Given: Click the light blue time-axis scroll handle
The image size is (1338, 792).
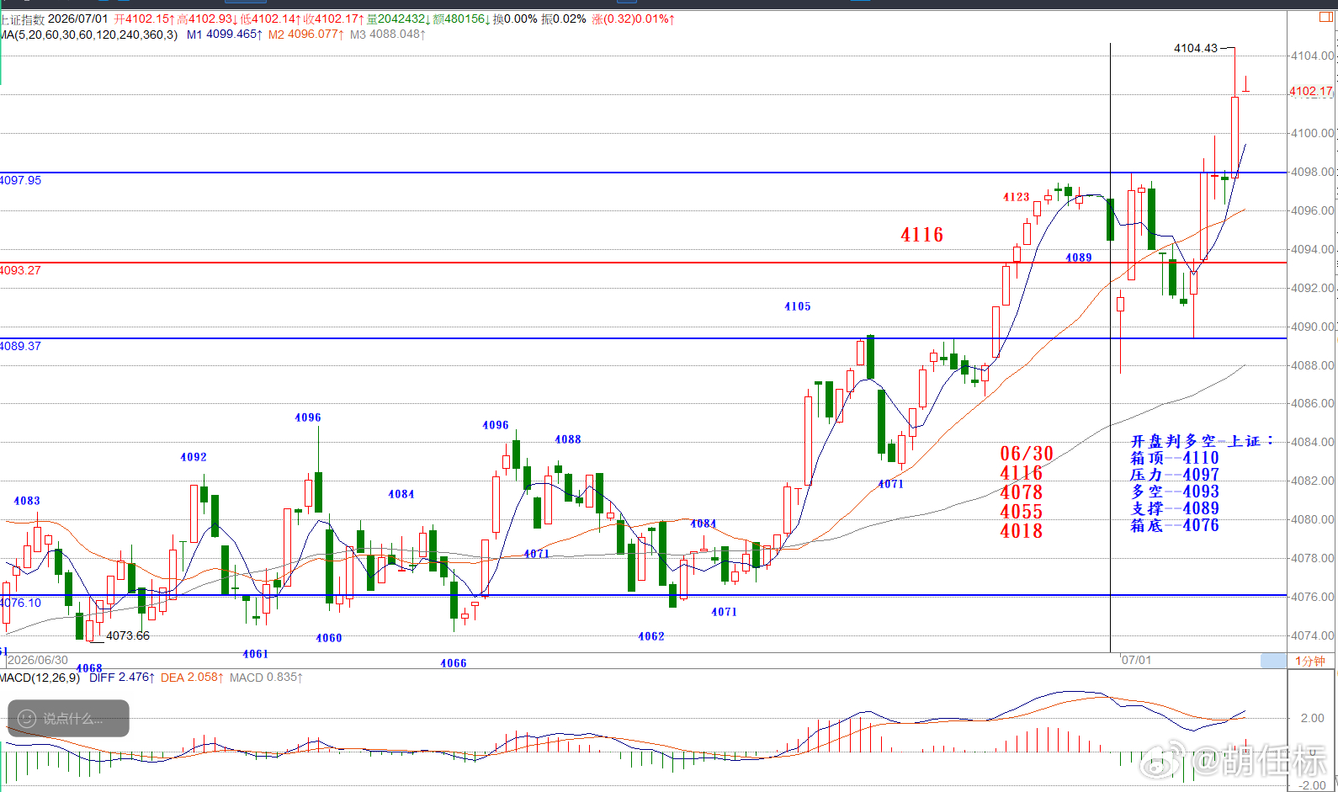Looking at the screenshot, I should tap(1273, 661).
